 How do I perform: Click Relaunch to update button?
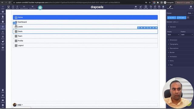point(184,2)
